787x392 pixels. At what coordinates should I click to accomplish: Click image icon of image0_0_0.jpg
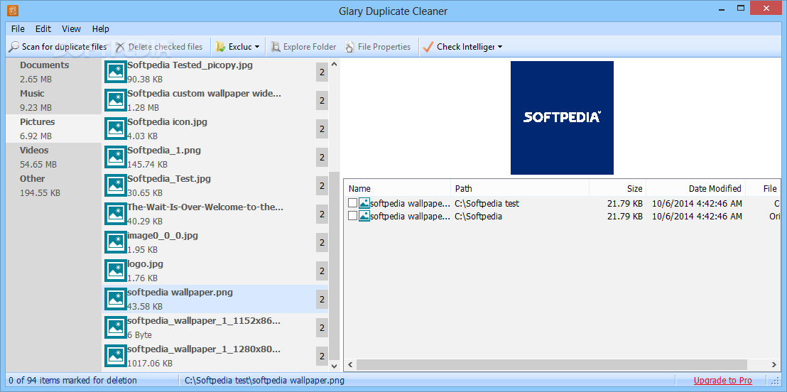pos(116,242)
